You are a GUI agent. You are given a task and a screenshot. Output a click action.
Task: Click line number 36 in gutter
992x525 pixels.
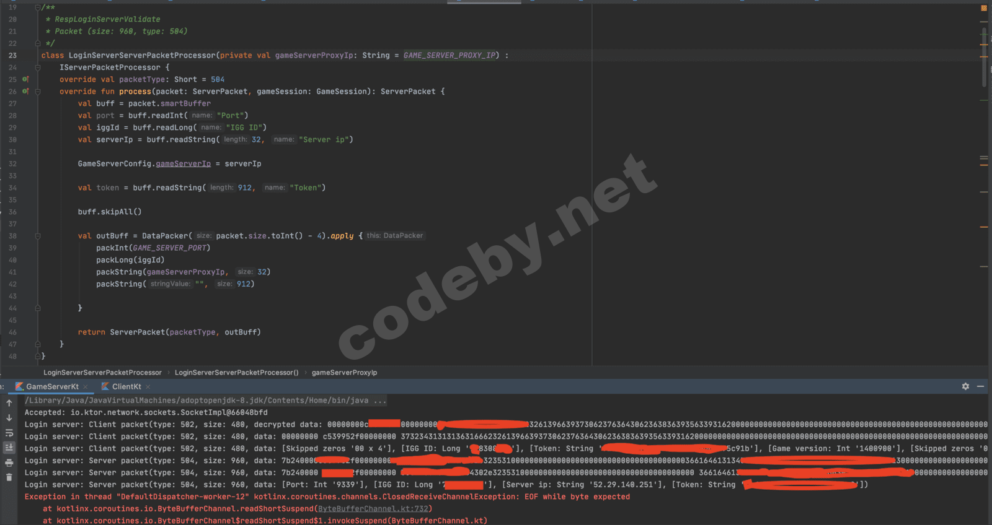pos(12,212)
